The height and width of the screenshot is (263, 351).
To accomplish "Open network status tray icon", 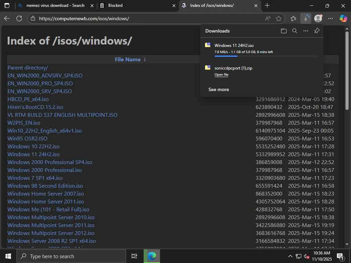I will coord(299,256).
